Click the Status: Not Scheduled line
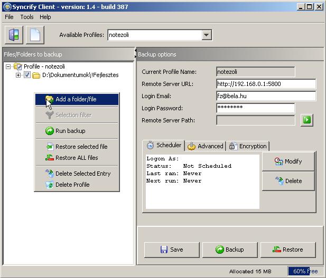Screen dimensions: 326x278 coord(189,166)
